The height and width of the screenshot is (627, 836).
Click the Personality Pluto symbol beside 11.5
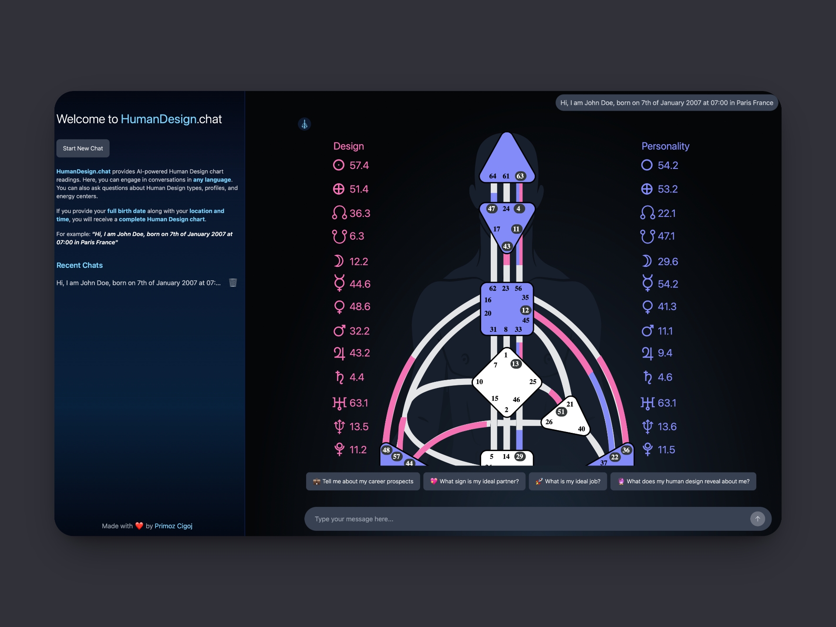point(647,449)
